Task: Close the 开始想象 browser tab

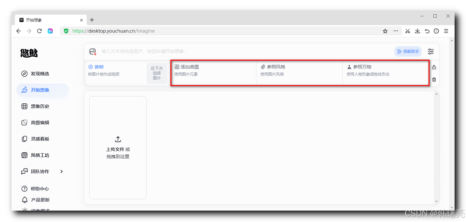Action: (81, 20)
